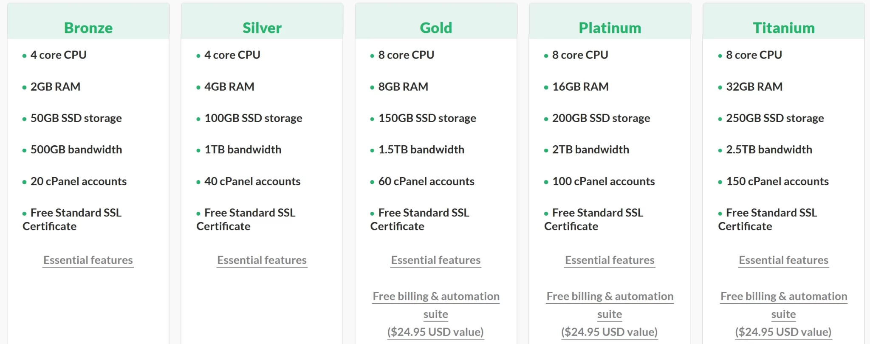Open Essential features link under Gold plan

pos(436,260)
